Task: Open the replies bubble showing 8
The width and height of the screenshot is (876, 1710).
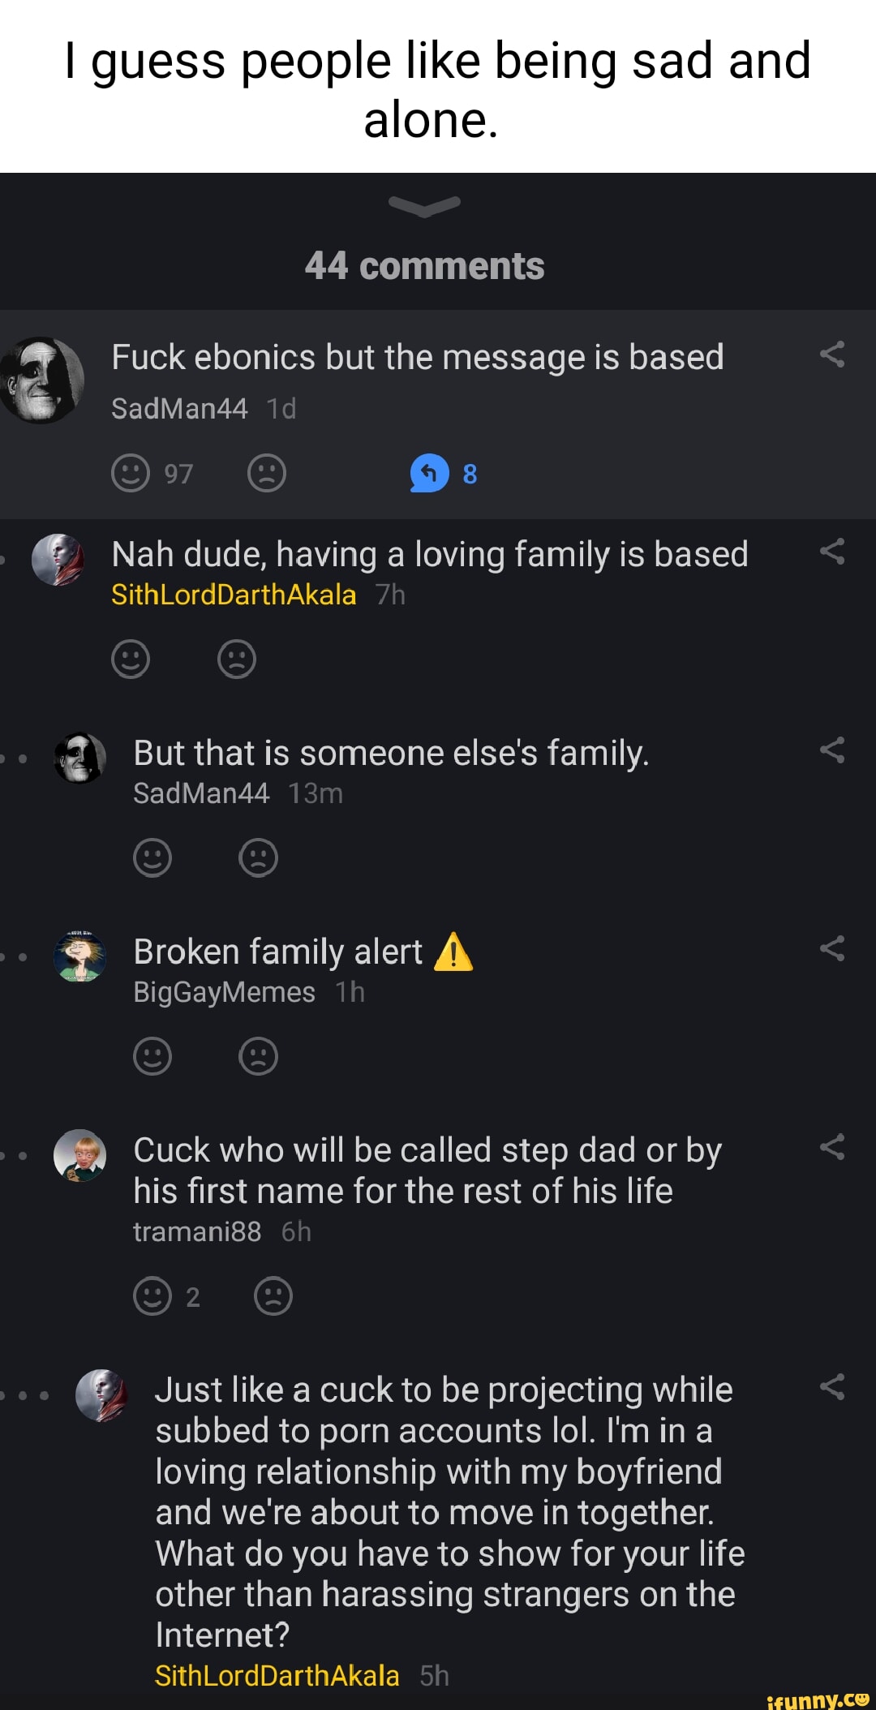Action: tap(430, 473)
